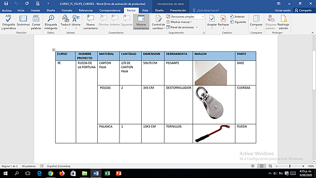Open ribbon display options icon
The image size is (316, 178).
tap(278, 3)
